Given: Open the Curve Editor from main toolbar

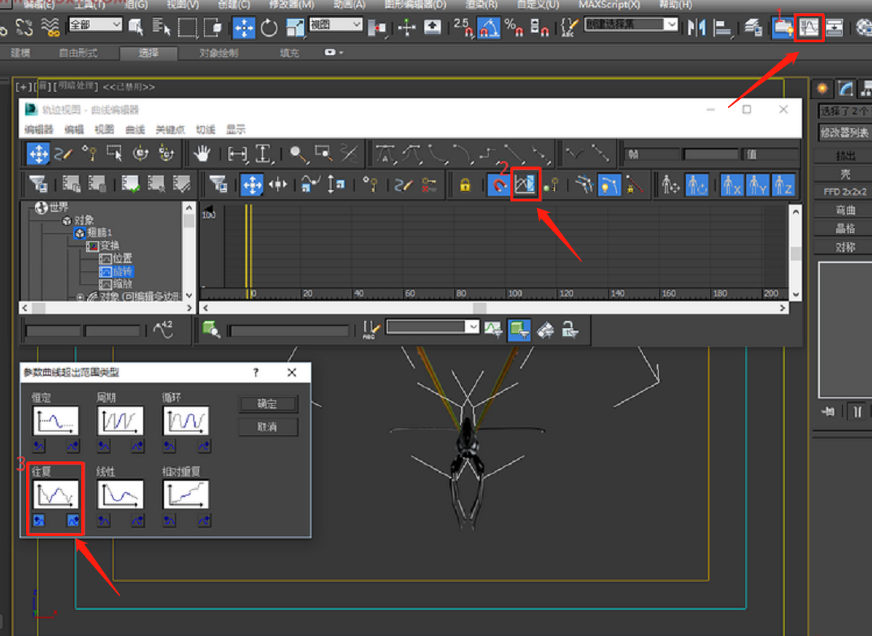Looking at the screenshot, I should coord(809,27).
